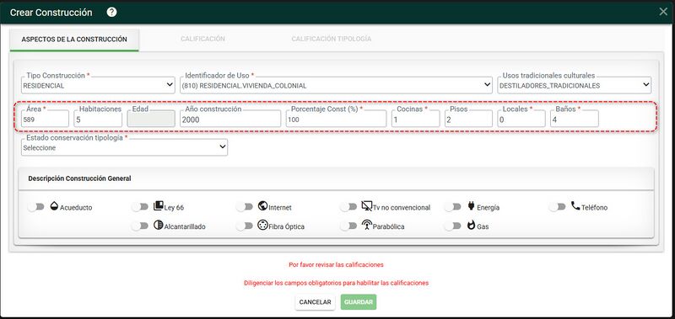Click the Ley 66 books icon
This screenshot has height=319, width=675.
[x=159, y=205]
